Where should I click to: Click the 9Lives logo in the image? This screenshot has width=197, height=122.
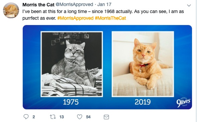(x=183, y=102)
